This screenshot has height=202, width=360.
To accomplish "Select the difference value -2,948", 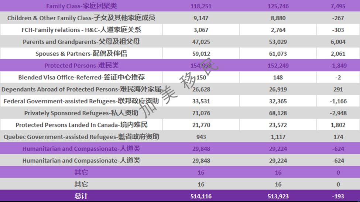I will [x=338, y=113].
